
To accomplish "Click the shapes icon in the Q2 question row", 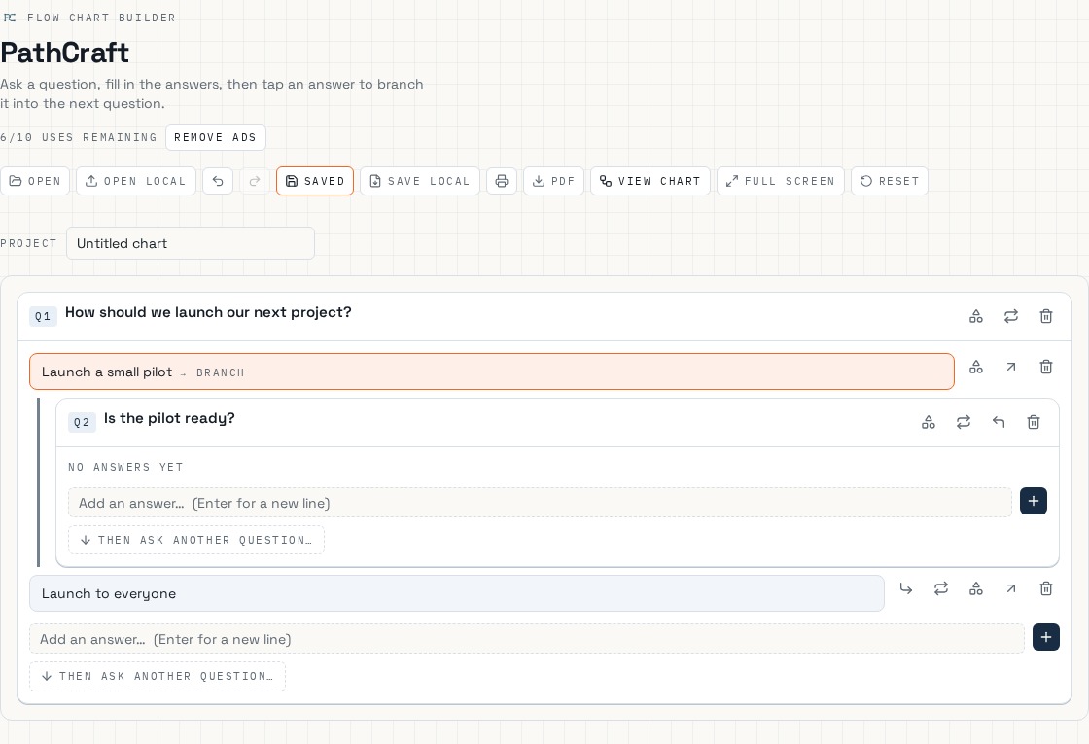I will [x=929, y=422].
